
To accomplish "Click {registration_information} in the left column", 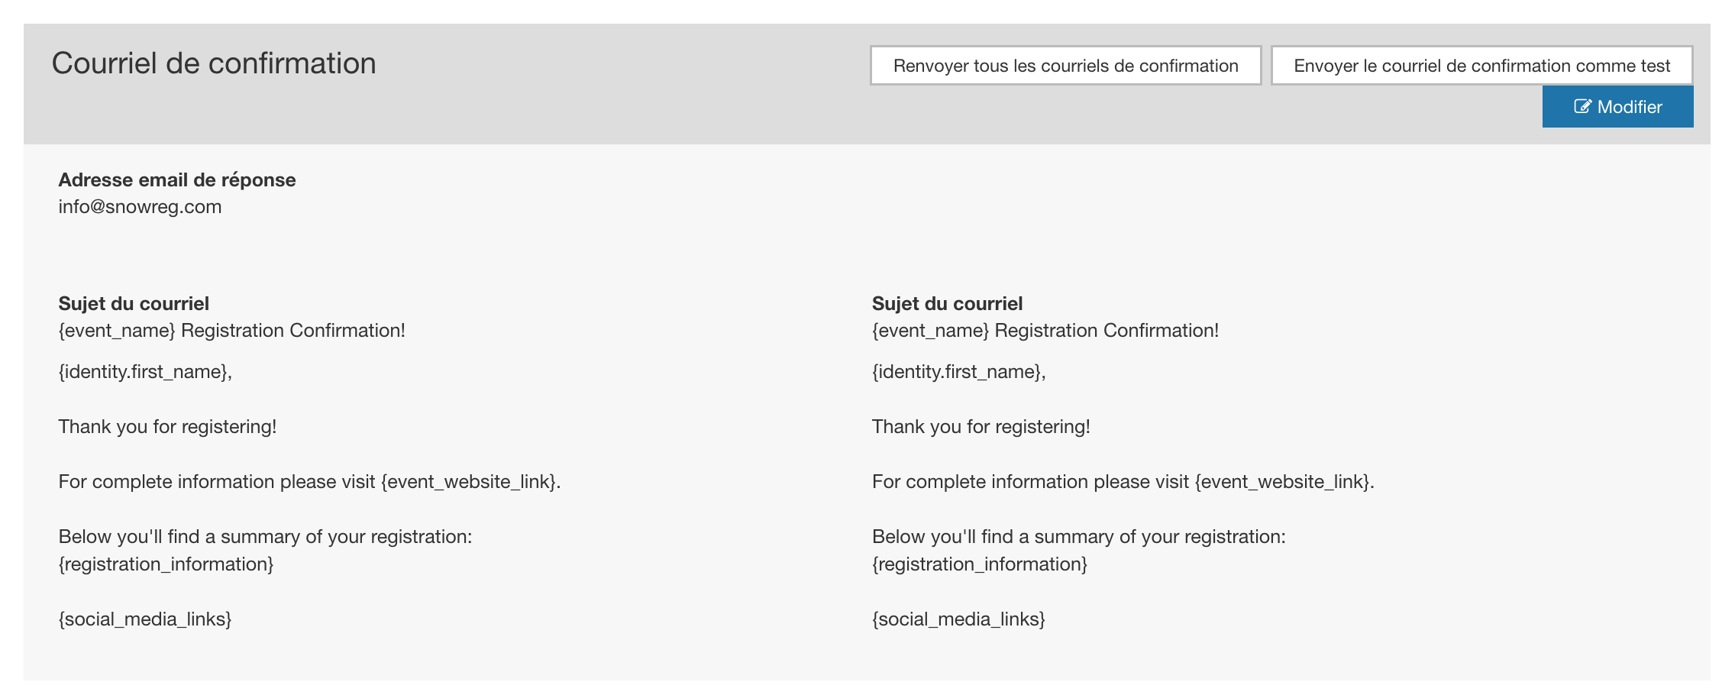I will [x=166, y=564].
